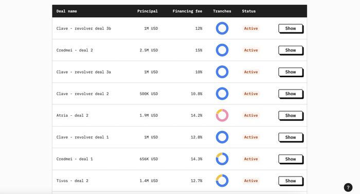Click Active status badge for Atria deal 2
The image size is (360, 194).
pos(251,115)
